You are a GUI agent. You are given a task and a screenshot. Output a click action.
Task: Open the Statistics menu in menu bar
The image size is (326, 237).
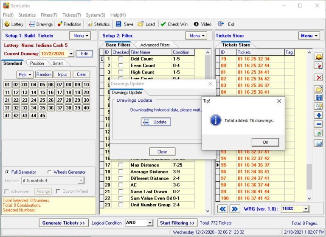27,15
